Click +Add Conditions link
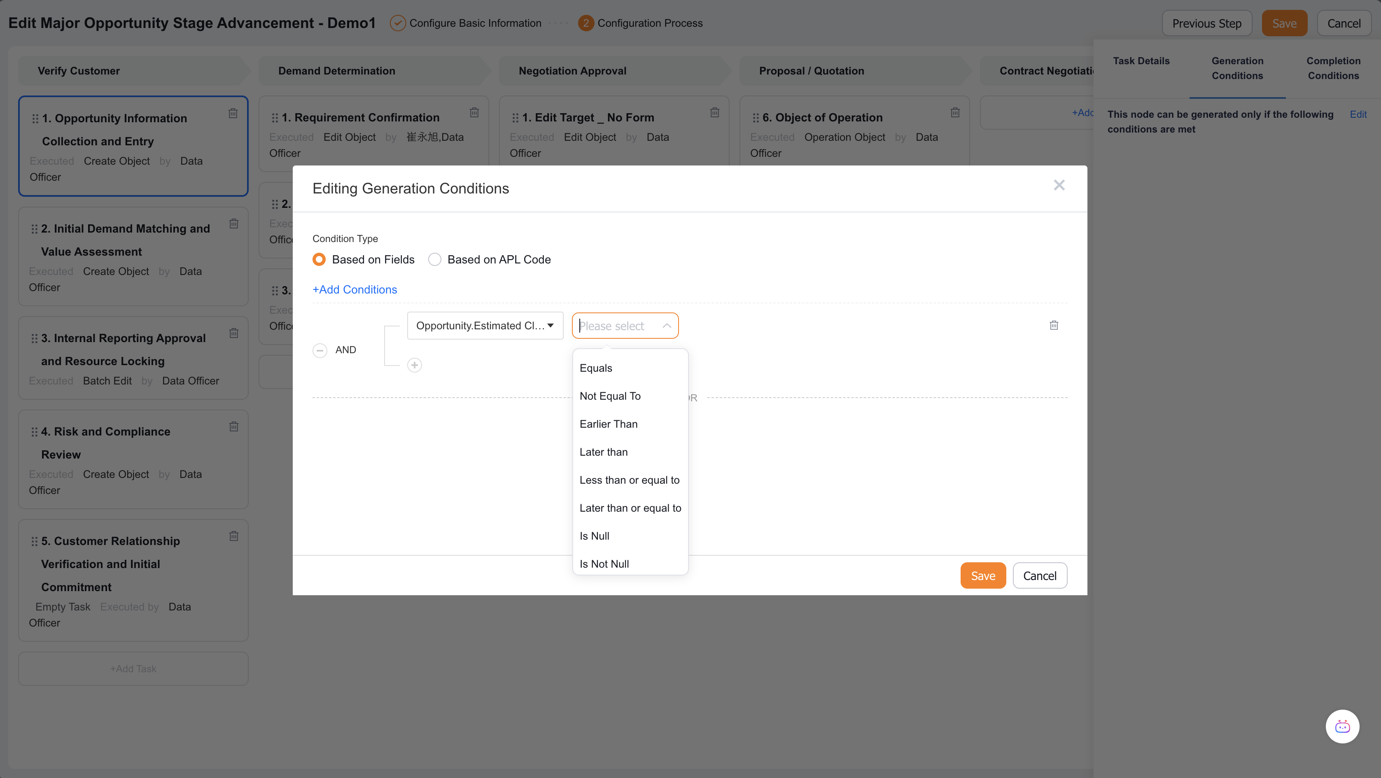The image size is (1381, 778). 355,290
